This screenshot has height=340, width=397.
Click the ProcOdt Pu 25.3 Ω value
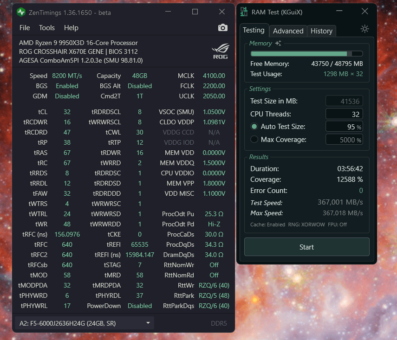(x=214, y=214)
